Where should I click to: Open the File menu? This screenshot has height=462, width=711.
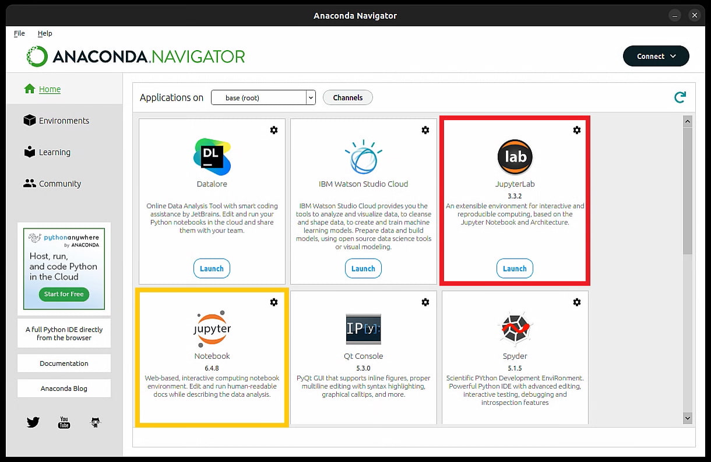pos(19,33)
